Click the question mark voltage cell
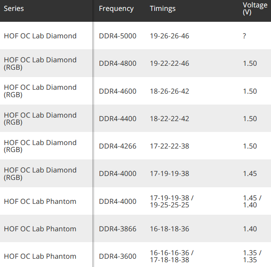Image resolution: width=271 pixels, height=267 pixels. click(x=244, y=36)
